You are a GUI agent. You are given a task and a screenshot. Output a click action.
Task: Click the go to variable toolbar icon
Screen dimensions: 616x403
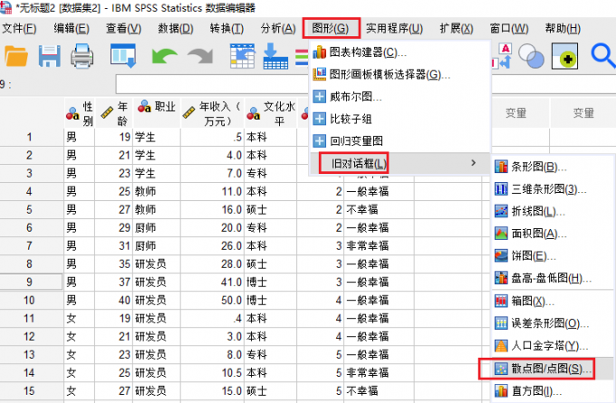(x=275, y=56)
